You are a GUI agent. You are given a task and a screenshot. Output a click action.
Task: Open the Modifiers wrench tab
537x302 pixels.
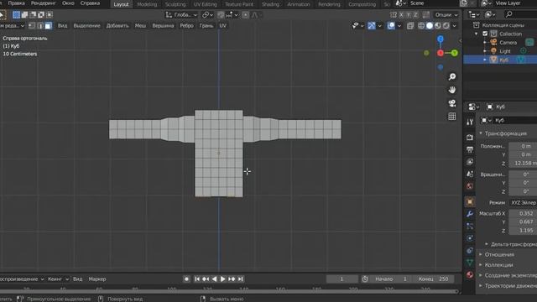tap(470, 214)
